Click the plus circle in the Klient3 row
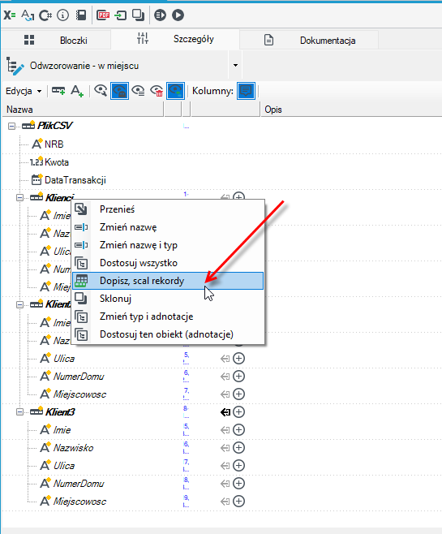Image resolution: width=442 pixels, height=534 pixels. pos(239,411)
